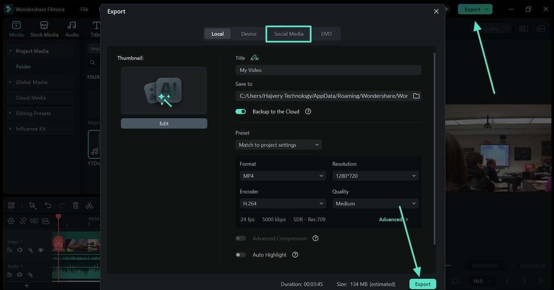Click the red playhead marker on timeline
This screenshot has width=554, height=290.
click(x=58, y=217)
